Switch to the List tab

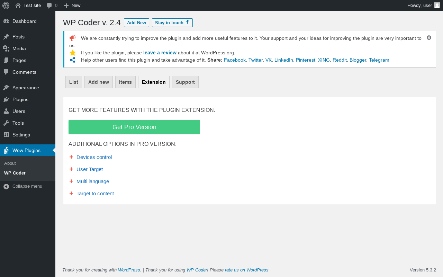[74, 82]
